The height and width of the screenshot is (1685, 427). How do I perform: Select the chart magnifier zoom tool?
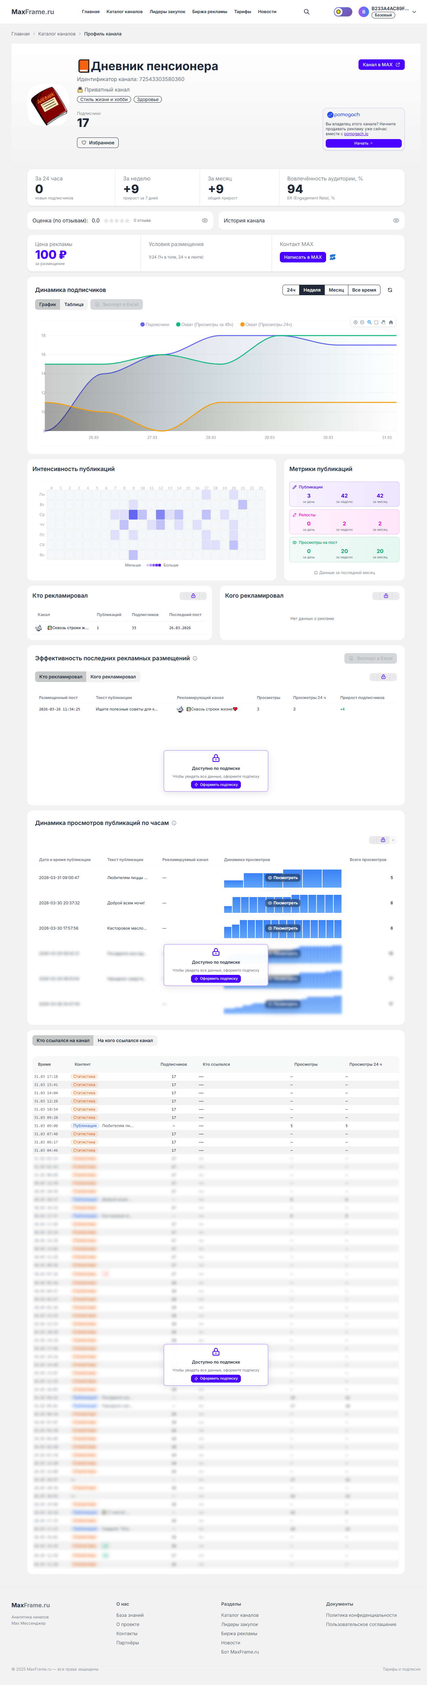(369, 322)
